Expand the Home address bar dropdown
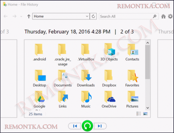The height and width of the screenshot is (133, 174). (x=87, y=16)
